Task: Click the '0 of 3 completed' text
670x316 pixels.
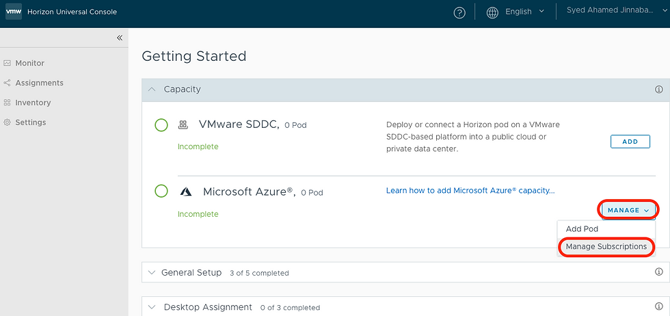Action: pos(290,307)
